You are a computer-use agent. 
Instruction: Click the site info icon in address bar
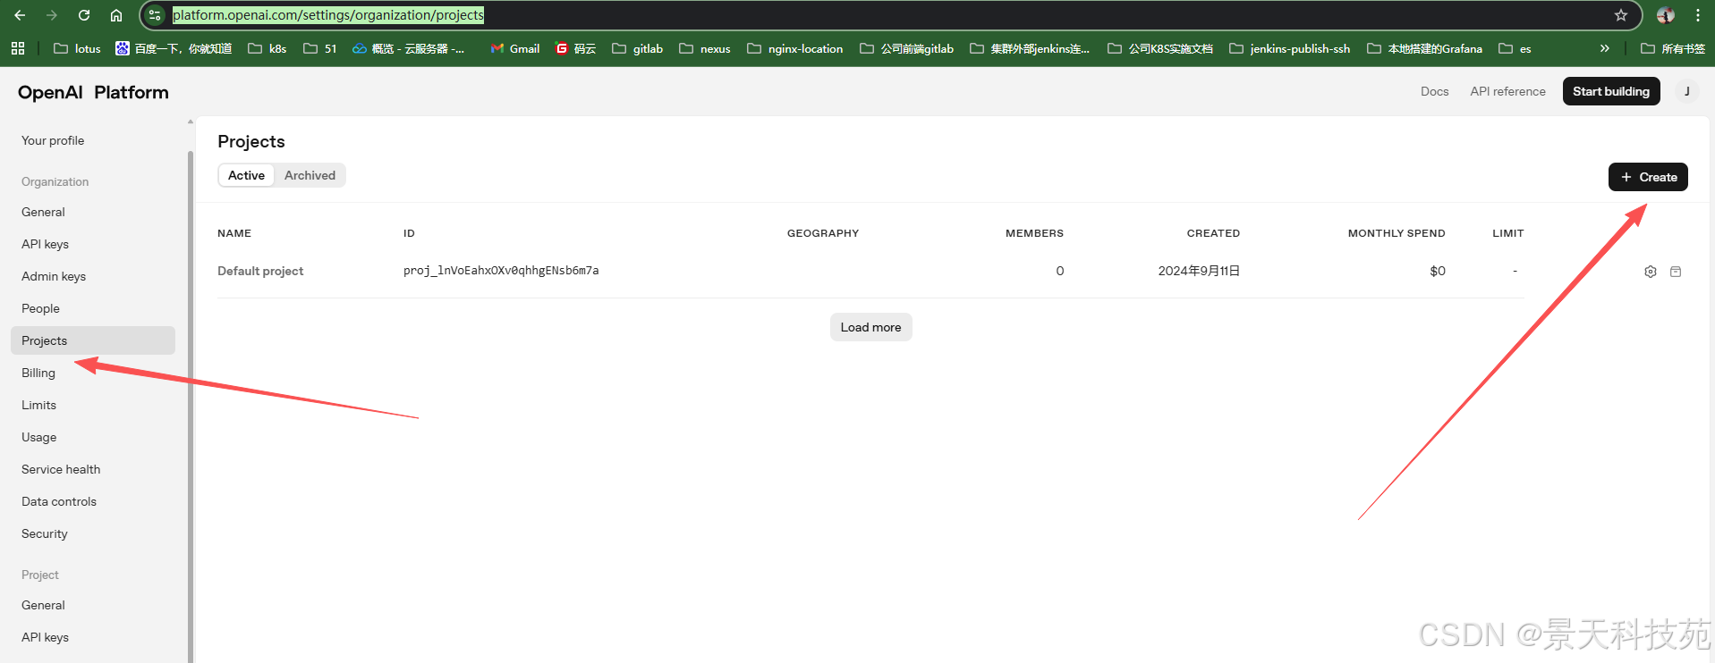coord(155,15)
